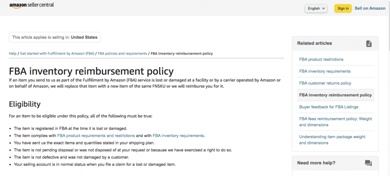The width and height of the screenshot is (390, 176).
Task: Click the Amazon Seller Central logo
Action: tap(32, 5)
